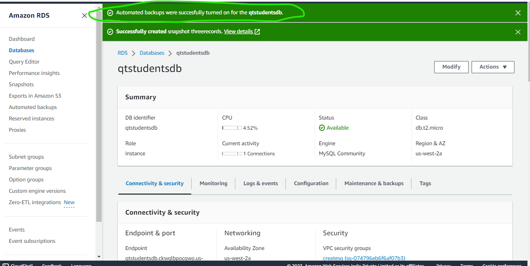Switch to the Tags tab
The image size is (530, 266).
(x=425, y=184)
